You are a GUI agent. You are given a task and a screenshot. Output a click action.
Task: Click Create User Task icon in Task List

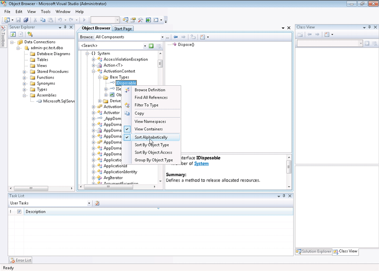point(97,203)
